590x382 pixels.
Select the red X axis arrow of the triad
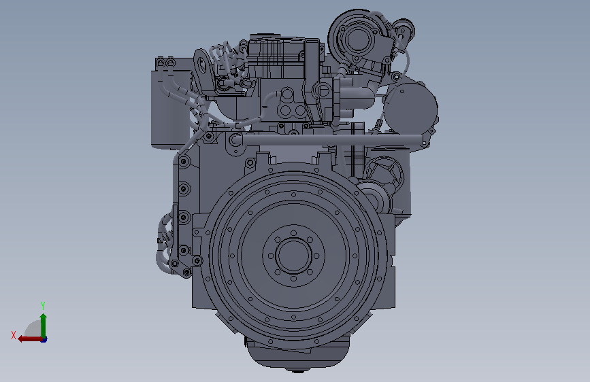tap(30, 339)
